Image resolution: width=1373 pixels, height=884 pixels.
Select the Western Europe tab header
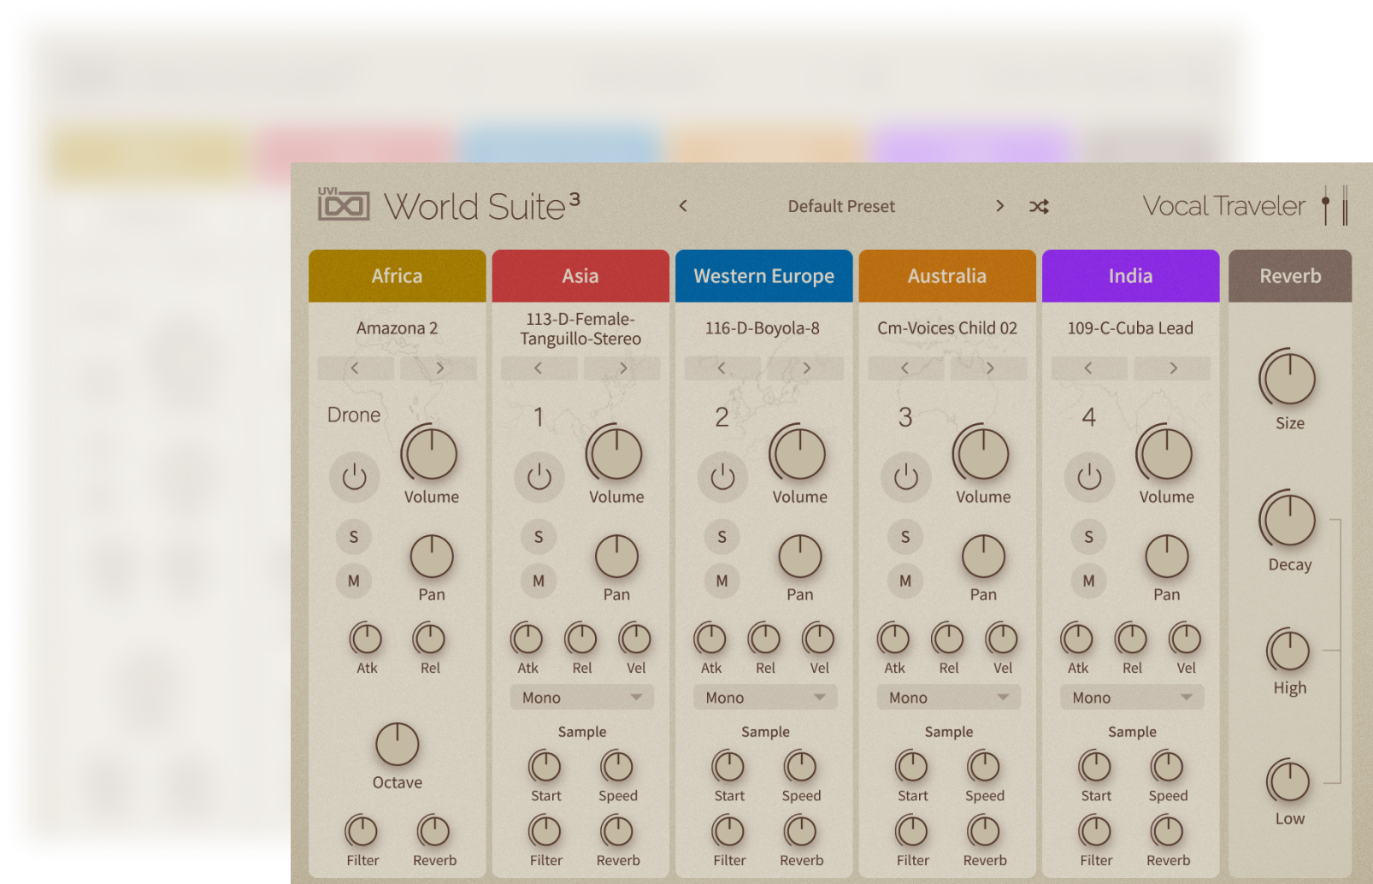point(764,276)
